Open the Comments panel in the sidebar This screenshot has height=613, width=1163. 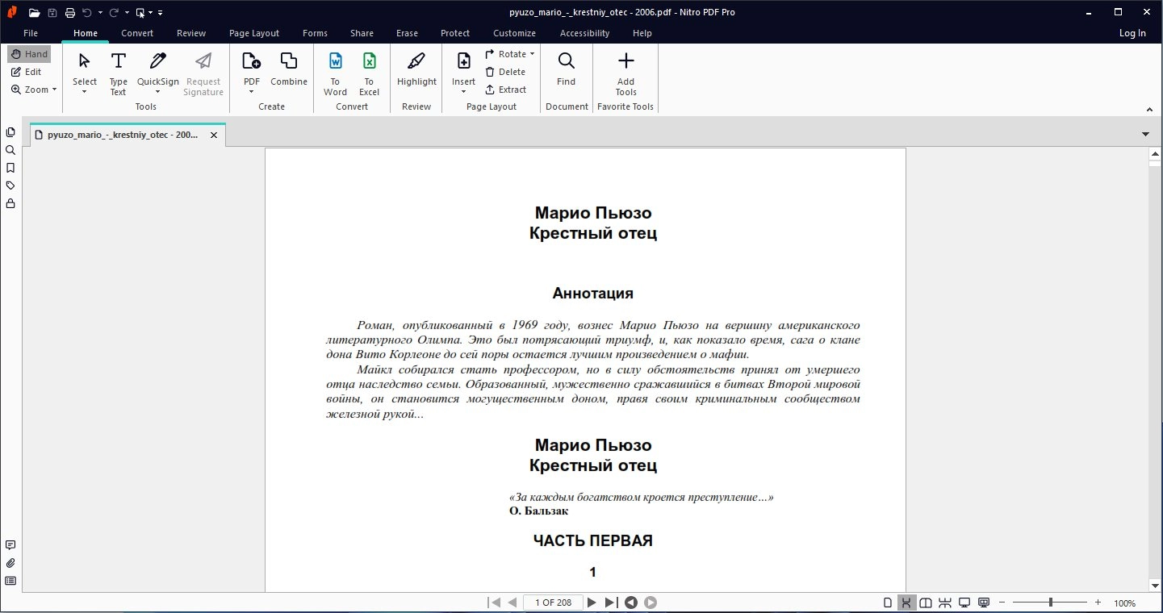click(10, 545)
